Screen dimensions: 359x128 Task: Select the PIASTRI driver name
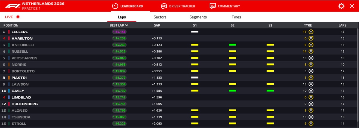coord(19,78)
